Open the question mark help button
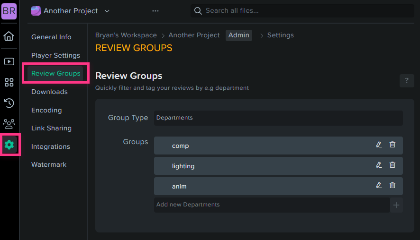420x240 pixels. pyautogui.click(x=407, y=80)
